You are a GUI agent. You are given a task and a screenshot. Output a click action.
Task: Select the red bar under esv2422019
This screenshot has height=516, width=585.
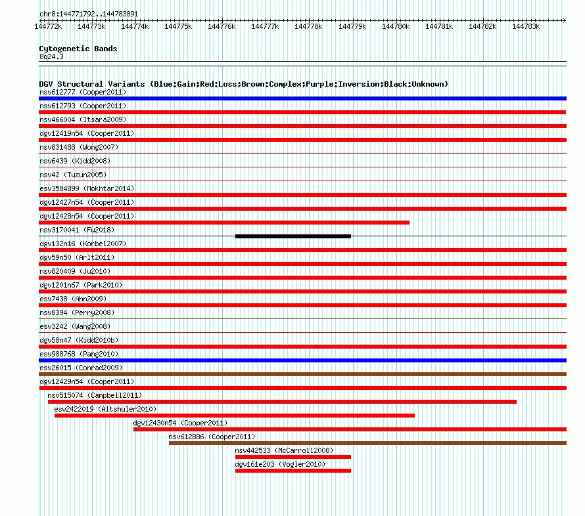point(234,416)
